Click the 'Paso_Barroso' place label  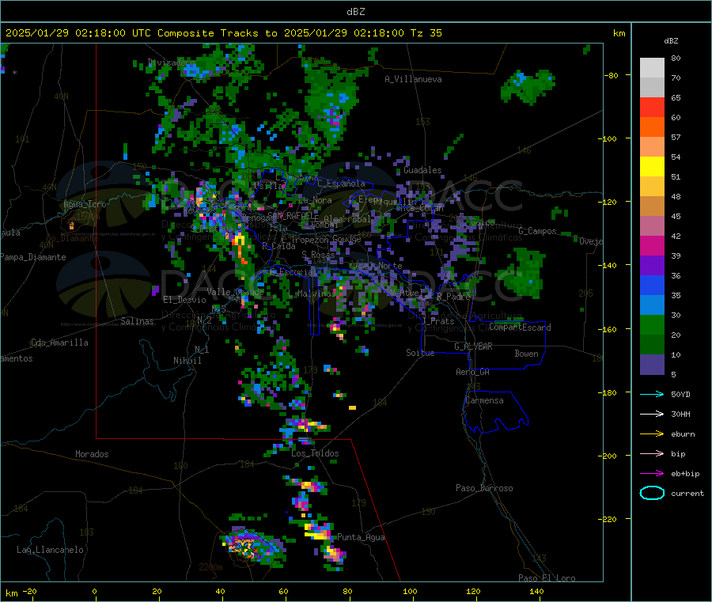(484, 488)
